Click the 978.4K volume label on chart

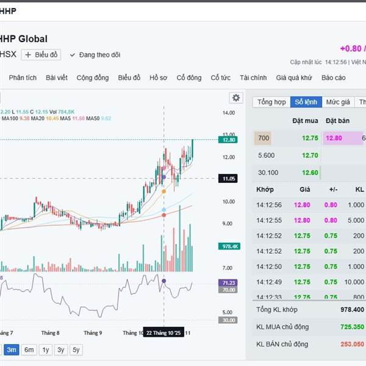point(228,246)
